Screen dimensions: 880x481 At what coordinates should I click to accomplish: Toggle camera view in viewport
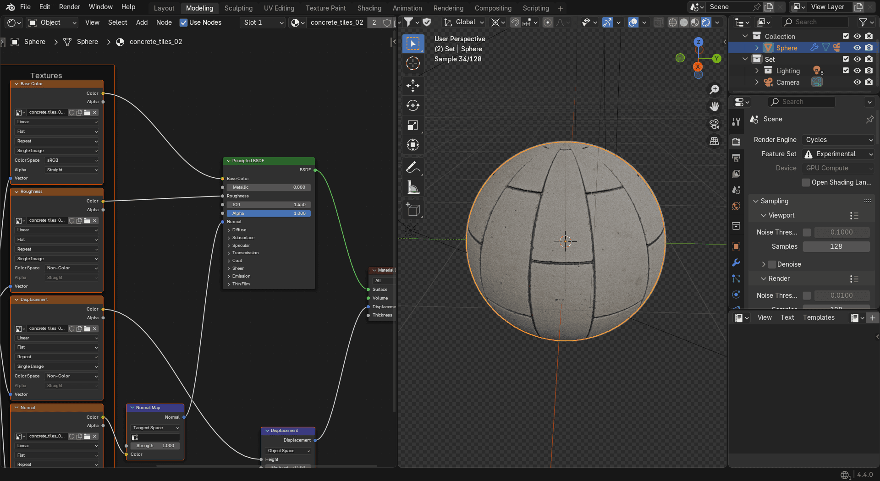click(714, 124)
